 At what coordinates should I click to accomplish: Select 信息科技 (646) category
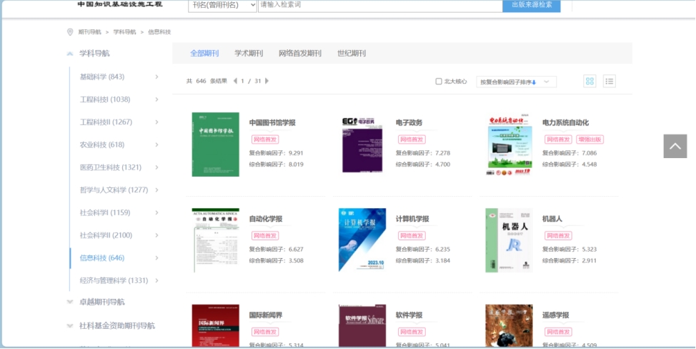point(102,258)
